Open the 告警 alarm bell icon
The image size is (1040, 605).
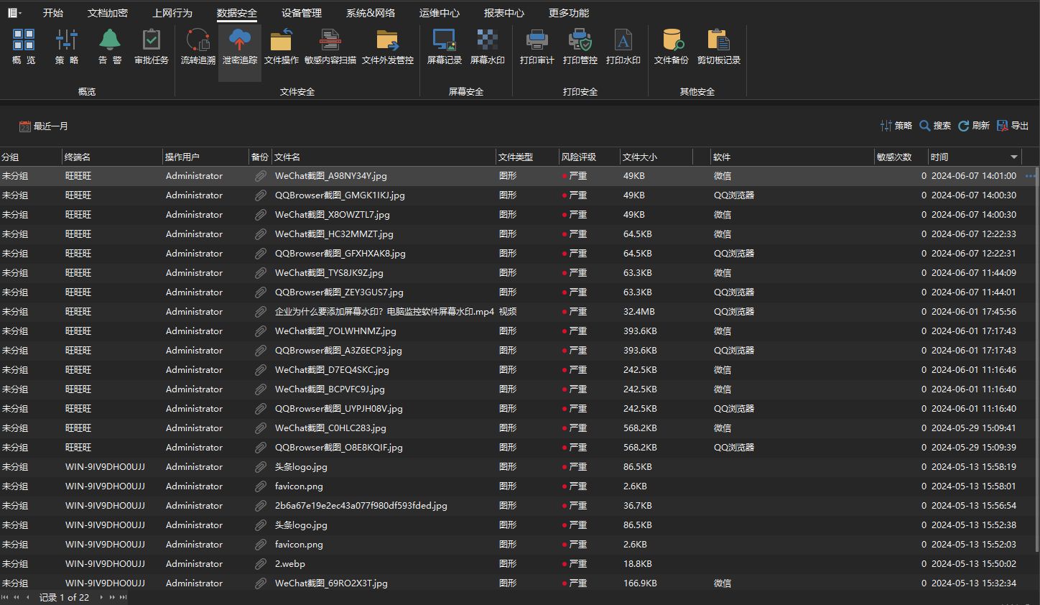[x=110, y=47]
